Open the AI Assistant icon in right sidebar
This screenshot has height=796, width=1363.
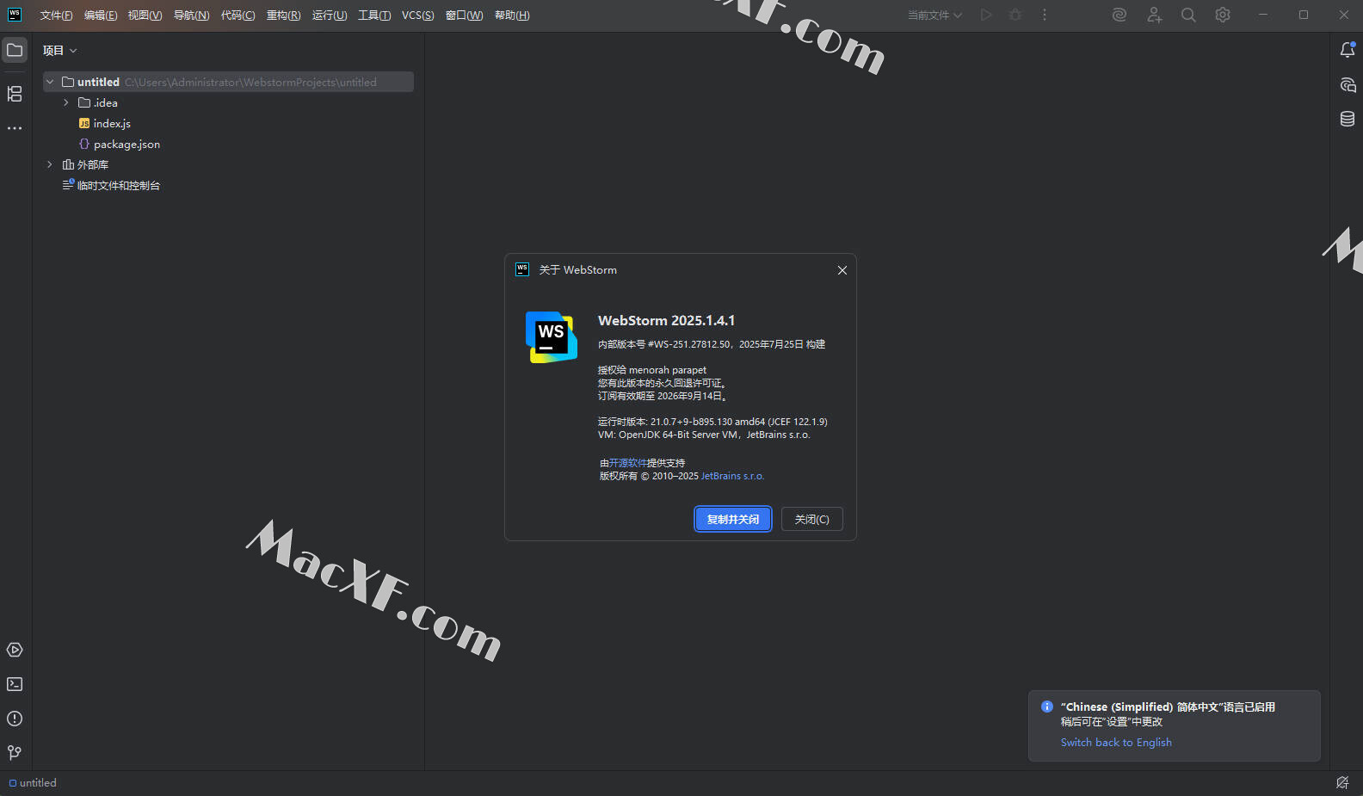click(1348, 84)
